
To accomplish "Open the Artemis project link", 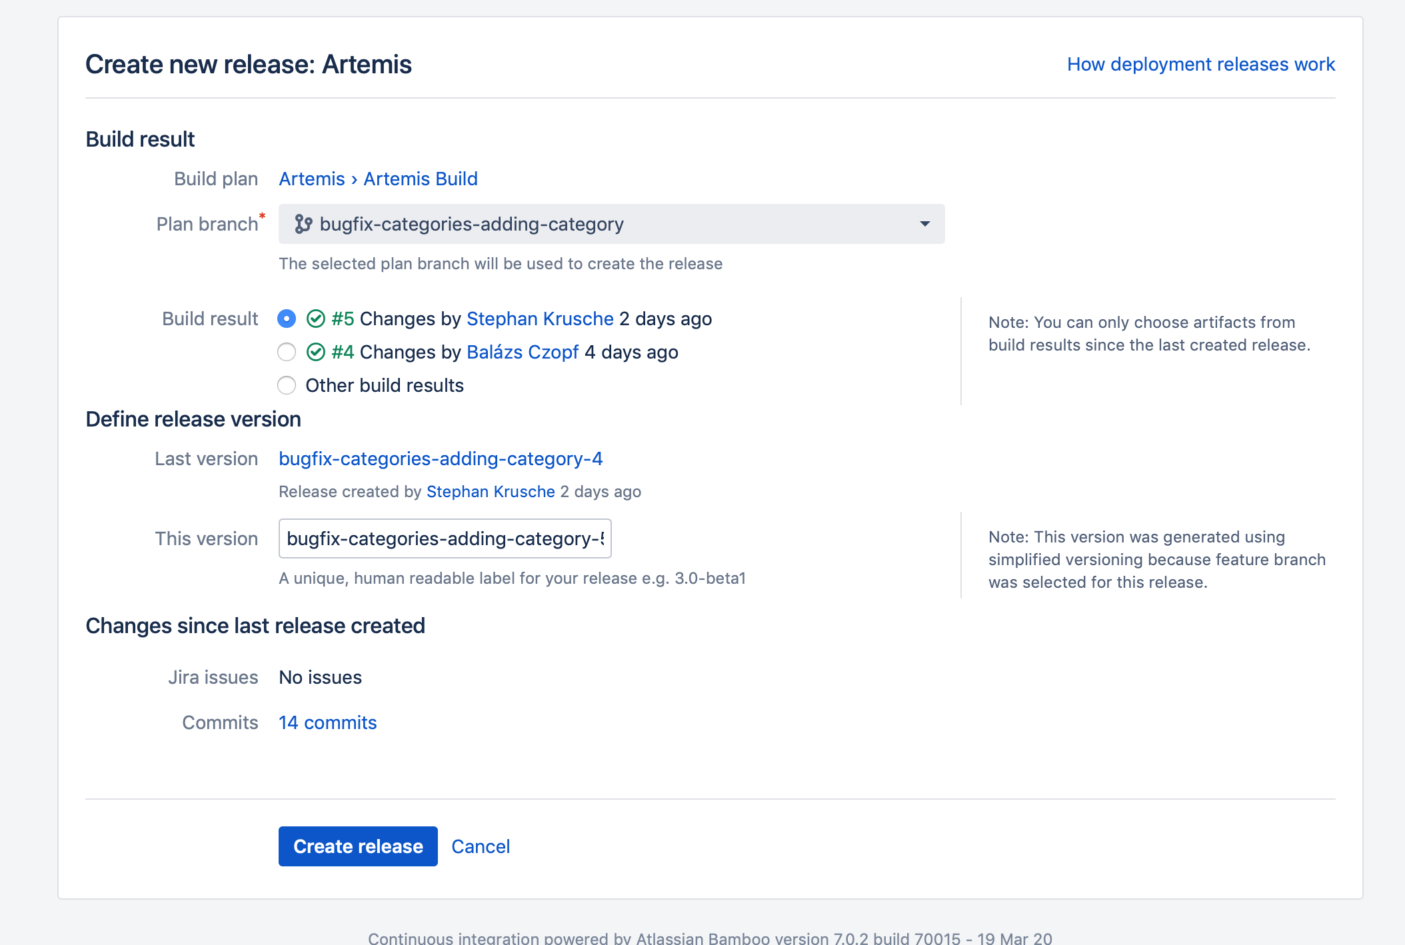I will point(312,179).
